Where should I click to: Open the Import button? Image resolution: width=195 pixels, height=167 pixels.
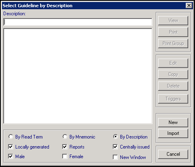click(x=173, y=133)
